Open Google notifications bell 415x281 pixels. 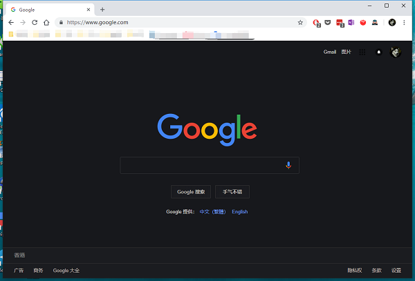(x=379, y=52)
